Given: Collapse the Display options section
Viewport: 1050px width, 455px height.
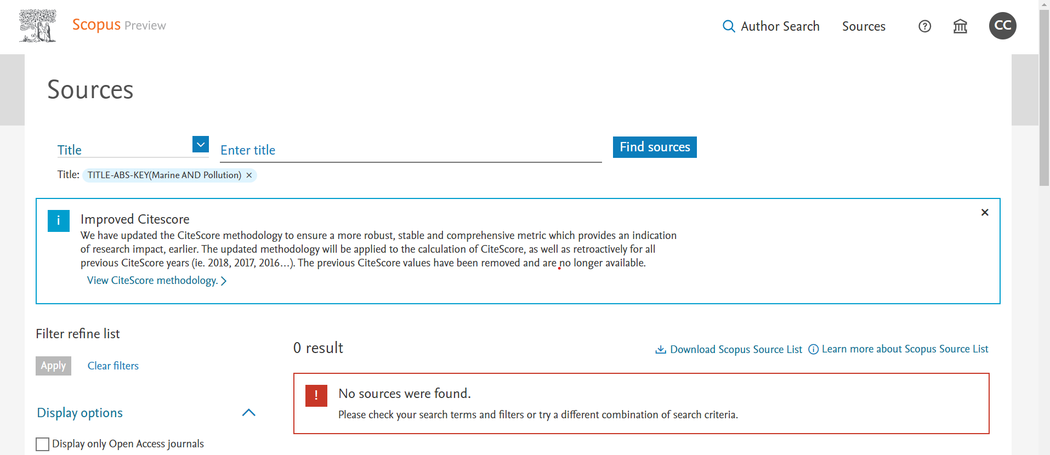Looking at the screenshot, I should click(249, 413).
